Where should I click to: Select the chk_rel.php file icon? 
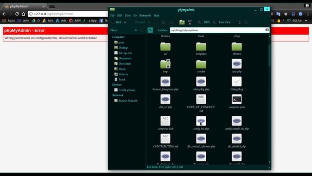pyautogui.click(x=165, y=99)
